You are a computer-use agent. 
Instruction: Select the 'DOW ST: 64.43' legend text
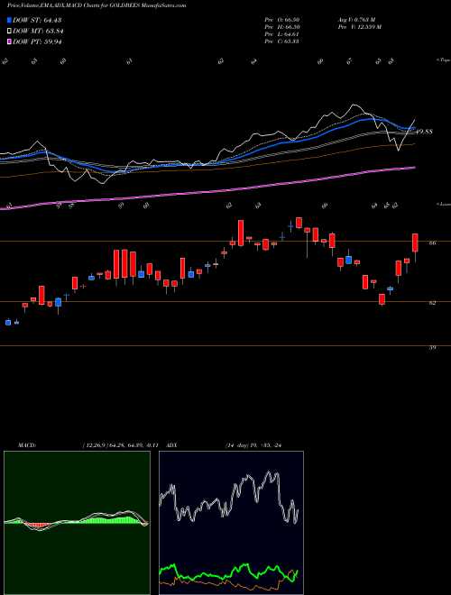coord(37,20)
